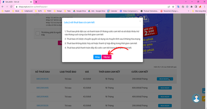
Task: Click the LOẠI THUÊ BAO column header
Action: pyautogui.click(x=68, y=72)
